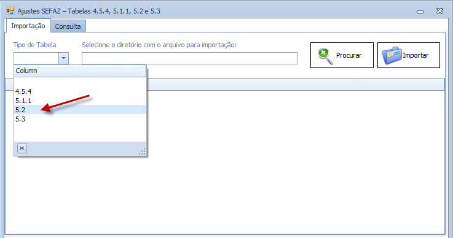This screenshot has width=453, height=238.
Task: Pick table 5.1.1 from the list
Action: point(80,101)
